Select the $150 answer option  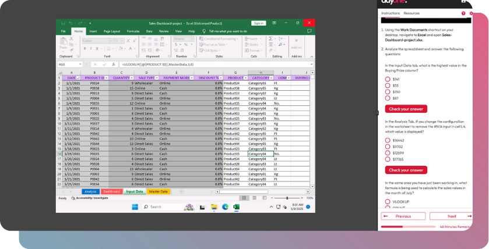coord(388,92)
